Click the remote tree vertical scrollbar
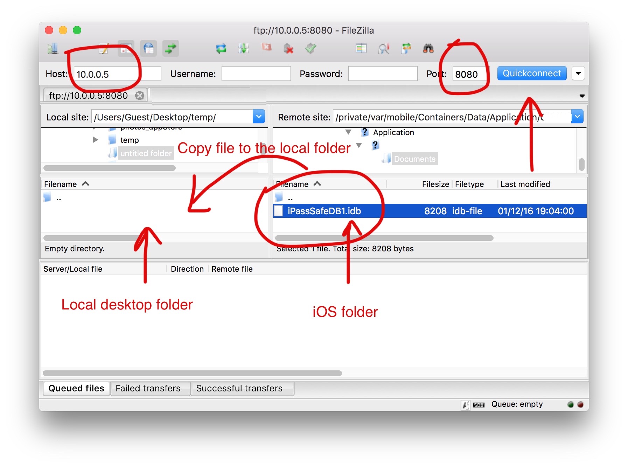 (581, 164)
